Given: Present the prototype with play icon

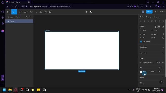Looking at the screenshot, I should 156,12.
